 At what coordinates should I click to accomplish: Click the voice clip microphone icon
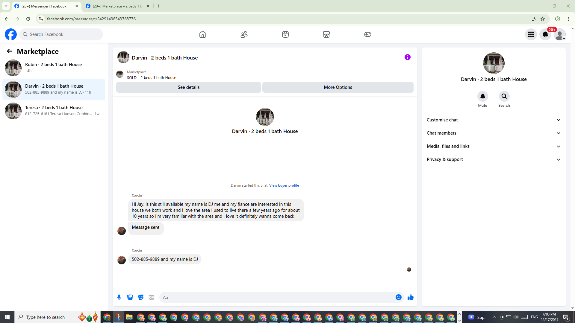[x=119, y=297]
